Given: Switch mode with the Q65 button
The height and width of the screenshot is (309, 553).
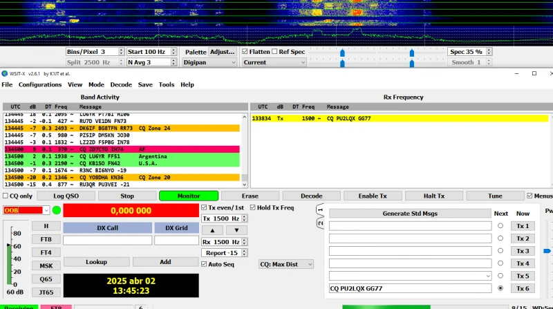Looking at the screenshot, I should point(46,279).
